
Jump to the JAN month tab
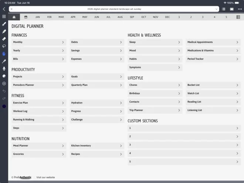coord(37,17)
